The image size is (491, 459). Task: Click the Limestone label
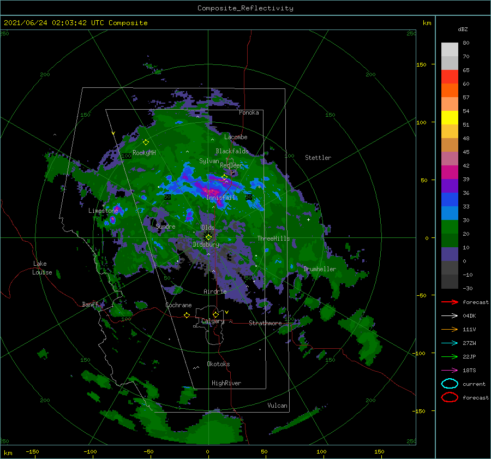pyautogui.click(x=103, y=211)
